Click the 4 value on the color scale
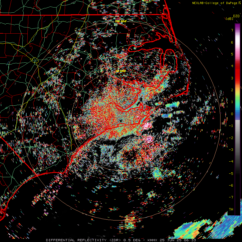 click(x=232, y=66)
